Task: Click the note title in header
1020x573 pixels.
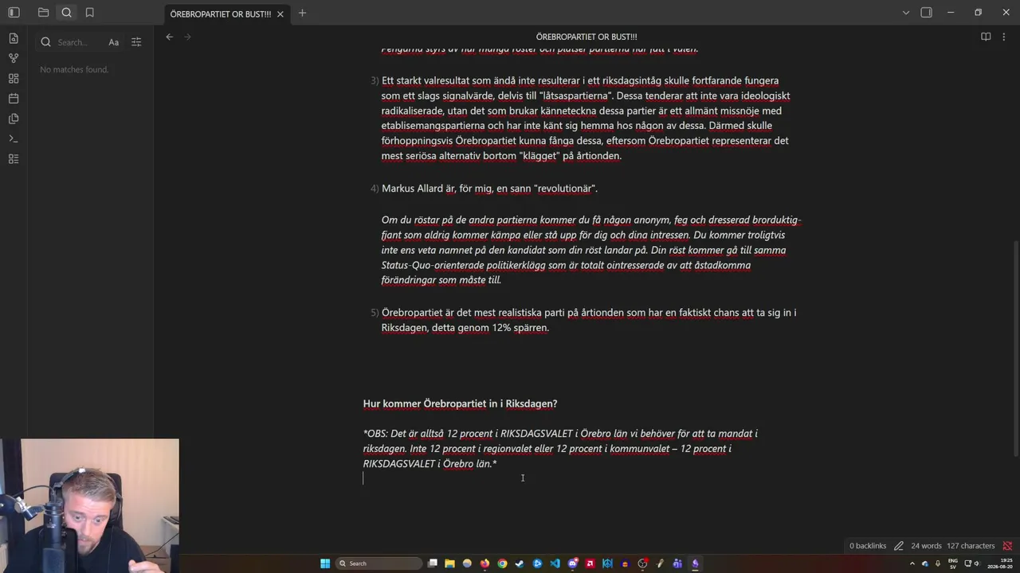Action: [586, 37]
